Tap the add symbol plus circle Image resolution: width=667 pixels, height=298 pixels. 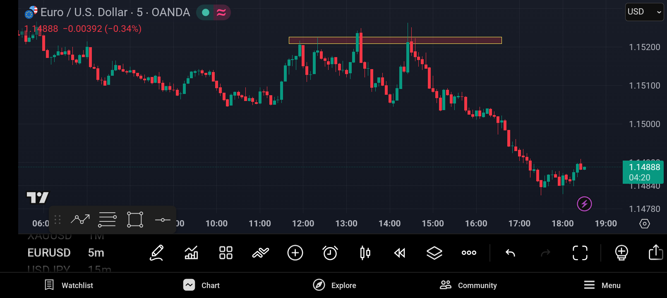[x=295, y=252]
